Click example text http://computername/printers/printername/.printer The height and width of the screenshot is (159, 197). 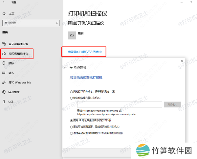pos(107,114)
